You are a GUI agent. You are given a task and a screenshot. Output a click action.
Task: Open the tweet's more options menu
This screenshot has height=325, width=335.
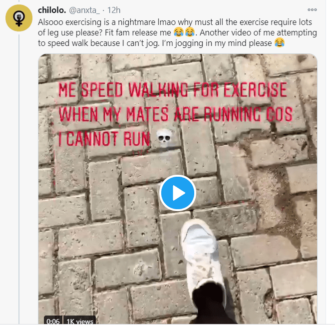click(313, 9)
